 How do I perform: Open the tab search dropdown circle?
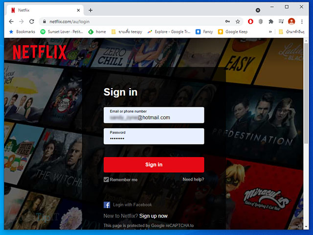pos(258,10)
